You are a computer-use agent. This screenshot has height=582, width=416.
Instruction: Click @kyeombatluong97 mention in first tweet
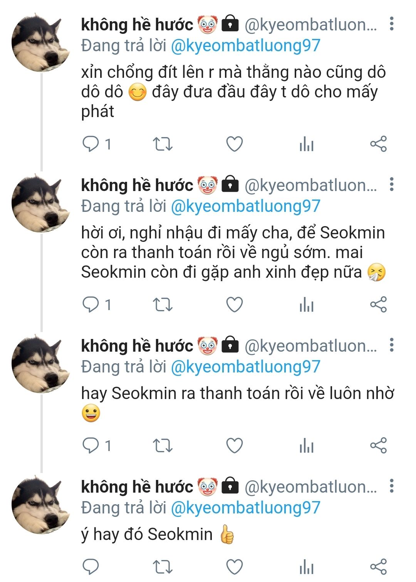[245, 46]
